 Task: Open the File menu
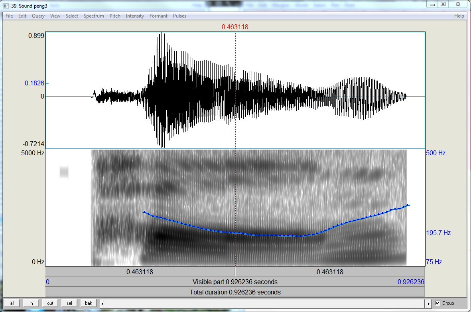click(x=9, y=16)
